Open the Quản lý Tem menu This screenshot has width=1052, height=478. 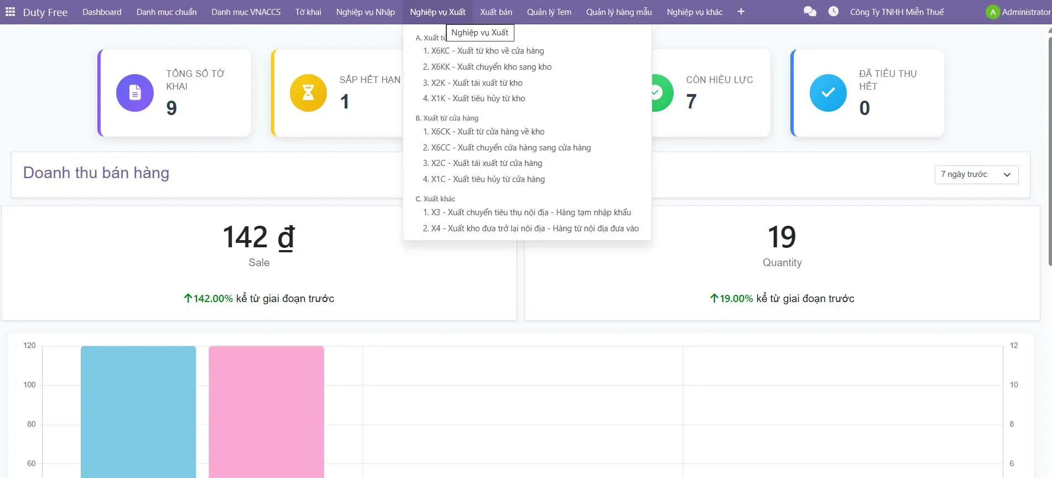[549, 12]
